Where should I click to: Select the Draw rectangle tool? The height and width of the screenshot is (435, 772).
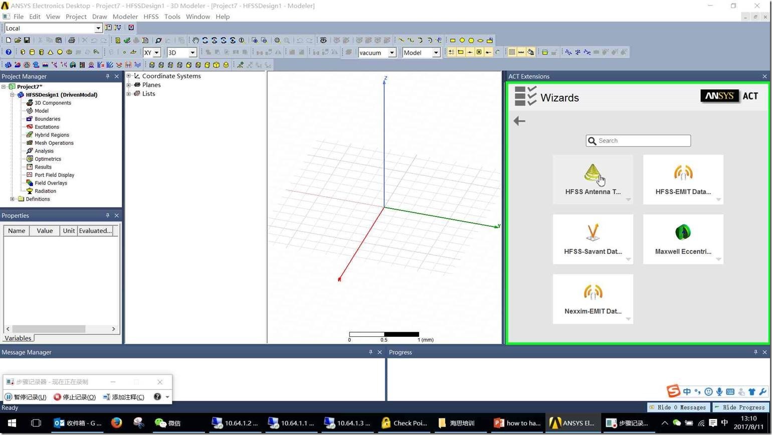click(453, 40)
